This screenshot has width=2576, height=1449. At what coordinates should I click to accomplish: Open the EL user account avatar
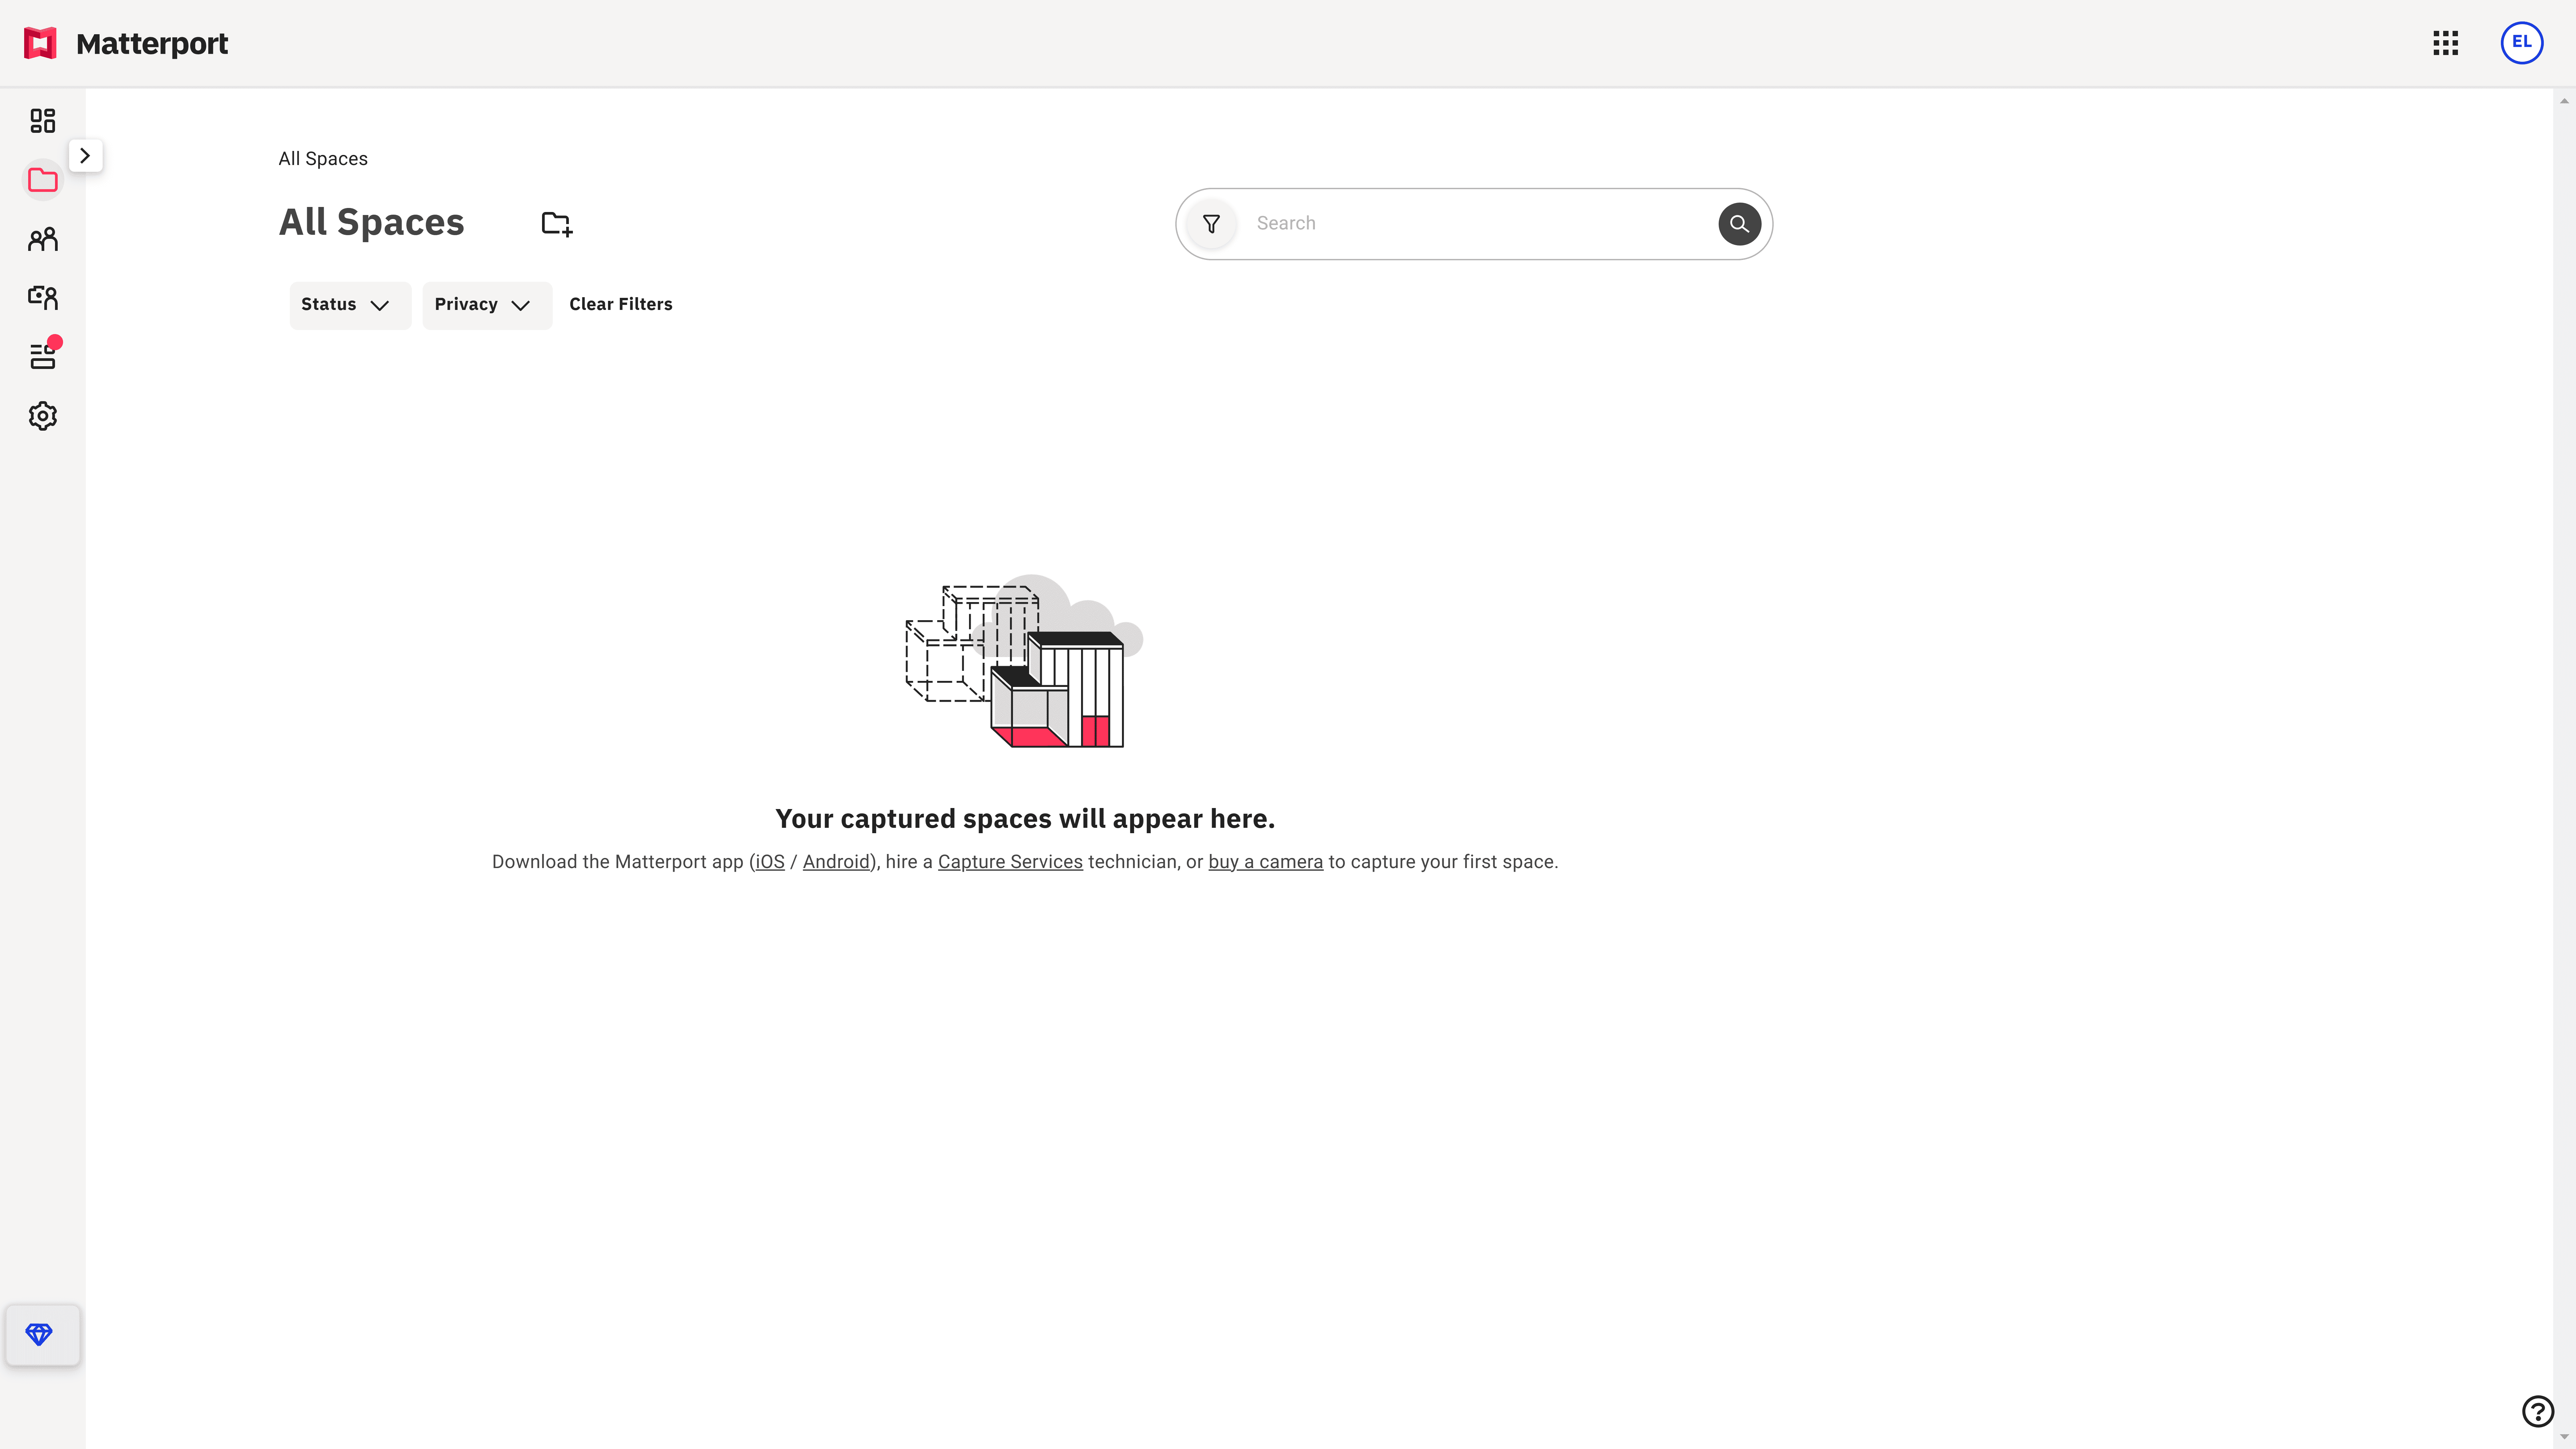click(2522, 43)
